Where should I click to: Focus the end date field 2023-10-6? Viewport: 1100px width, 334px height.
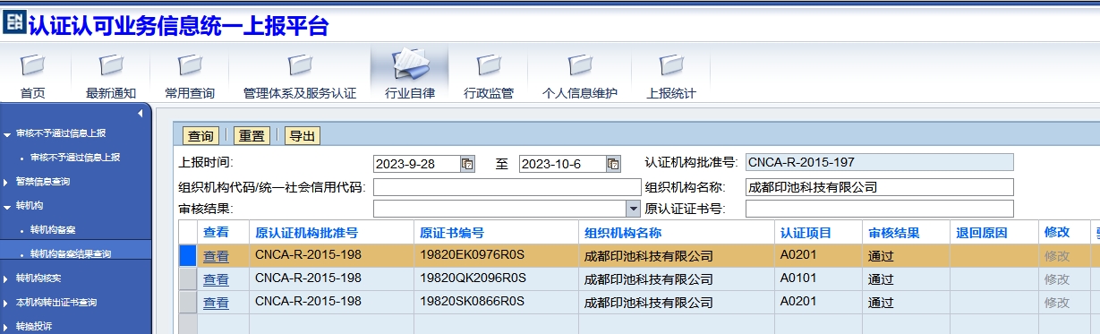tap(562, 164)
